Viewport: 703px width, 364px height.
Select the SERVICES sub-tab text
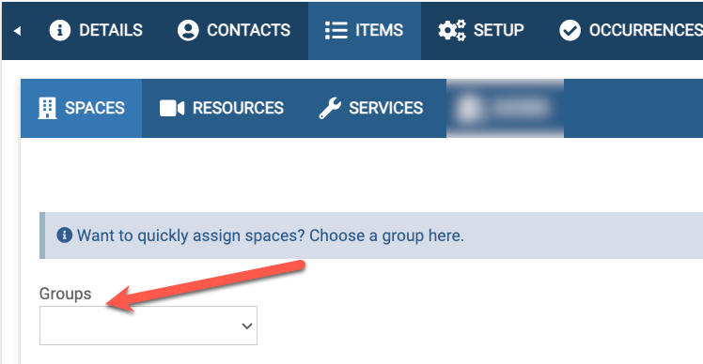385,108
